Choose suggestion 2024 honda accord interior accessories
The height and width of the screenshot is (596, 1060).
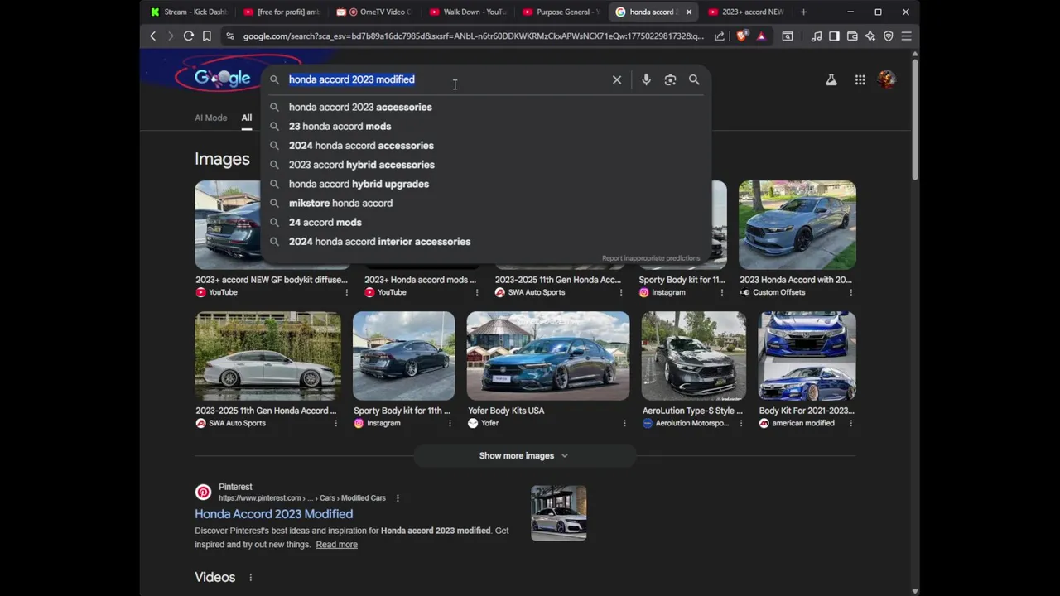(485, 242)
